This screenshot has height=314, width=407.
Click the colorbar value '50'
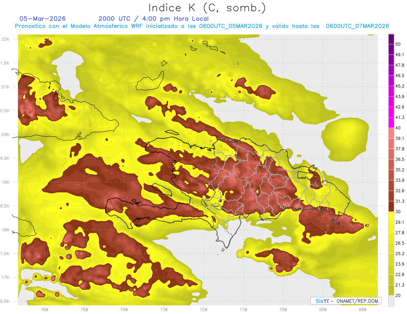tap(399, 44)
